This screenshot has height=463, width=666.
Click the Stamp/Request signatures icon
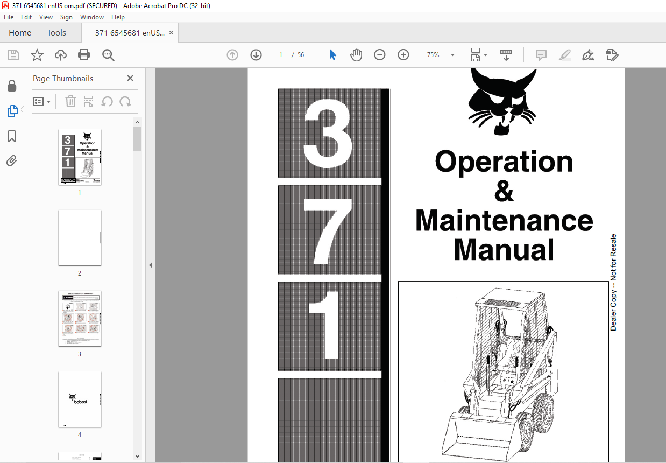(612, 55)
